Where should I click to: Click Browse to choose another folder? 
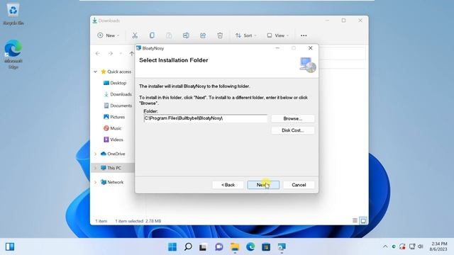pyautogui.click(x=293, y=118)
